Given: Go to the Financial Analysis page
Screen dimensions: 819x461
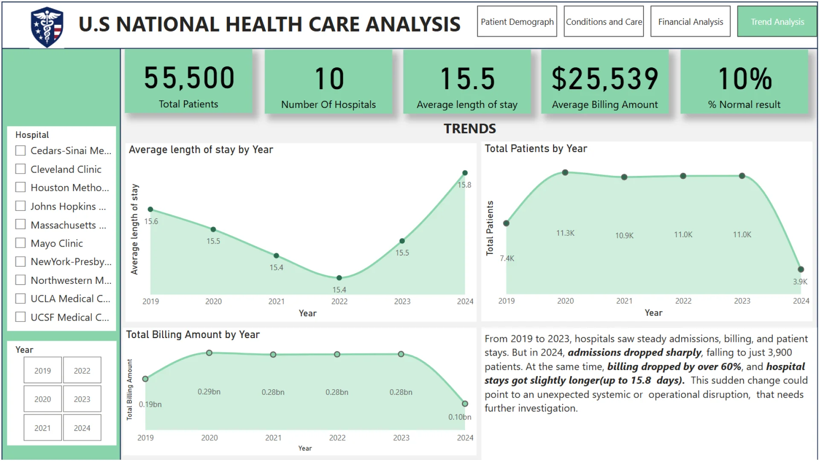Looking at the screenshot, I should [x=690, y=22].
